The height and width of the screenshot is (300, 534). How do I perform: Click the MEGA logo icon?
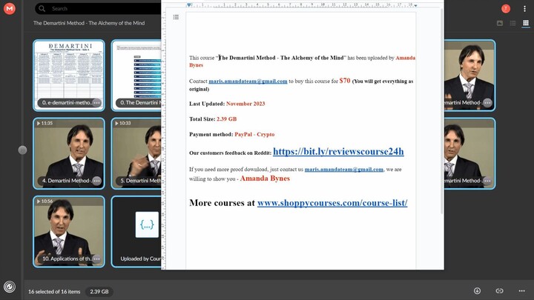tap(9, 9)
